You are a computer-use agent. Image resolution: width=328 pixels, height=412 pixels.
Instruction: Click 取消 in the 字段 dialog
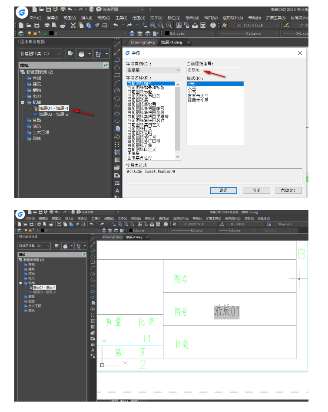(x=256, y=190)
